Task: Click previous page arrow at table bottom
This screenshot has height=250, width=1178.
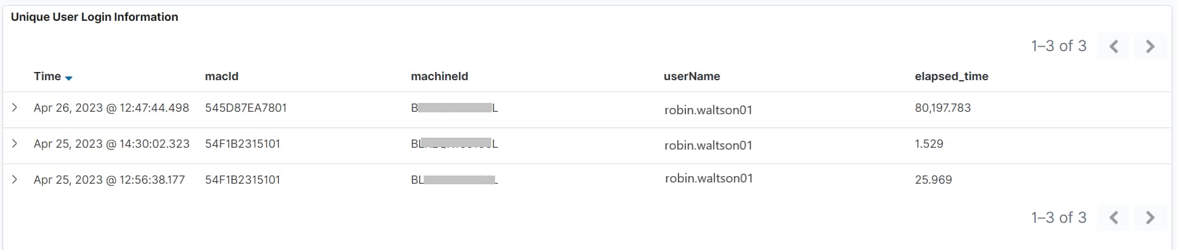Action: pos(1114,218)
